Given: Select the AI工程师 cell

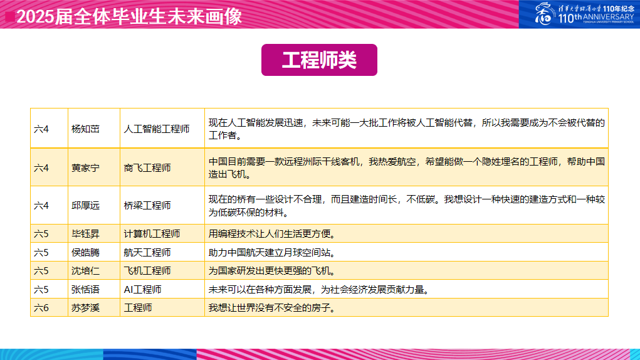Looking at the screenshot, I should [162, 289].
